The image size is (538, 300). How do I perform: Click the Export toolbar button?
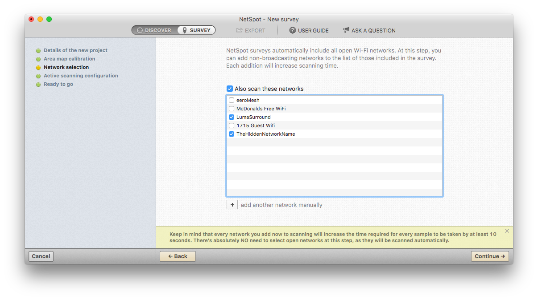251,31
